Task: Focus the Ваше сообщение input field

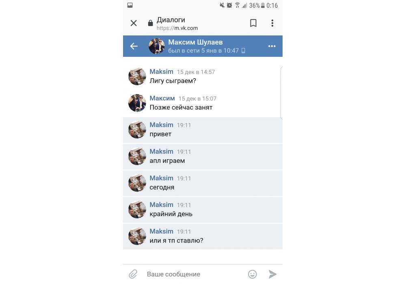Action: pyautogui.click(x=194, y=274)
